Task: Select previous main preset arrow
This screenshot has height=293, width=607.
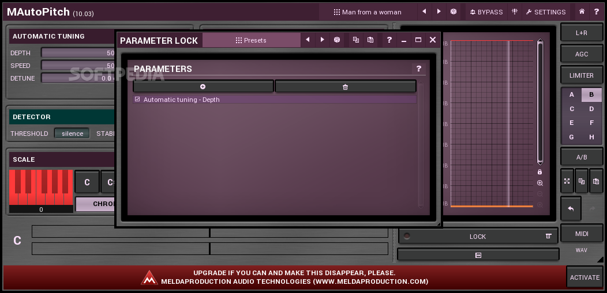Action: pos(424,12)
